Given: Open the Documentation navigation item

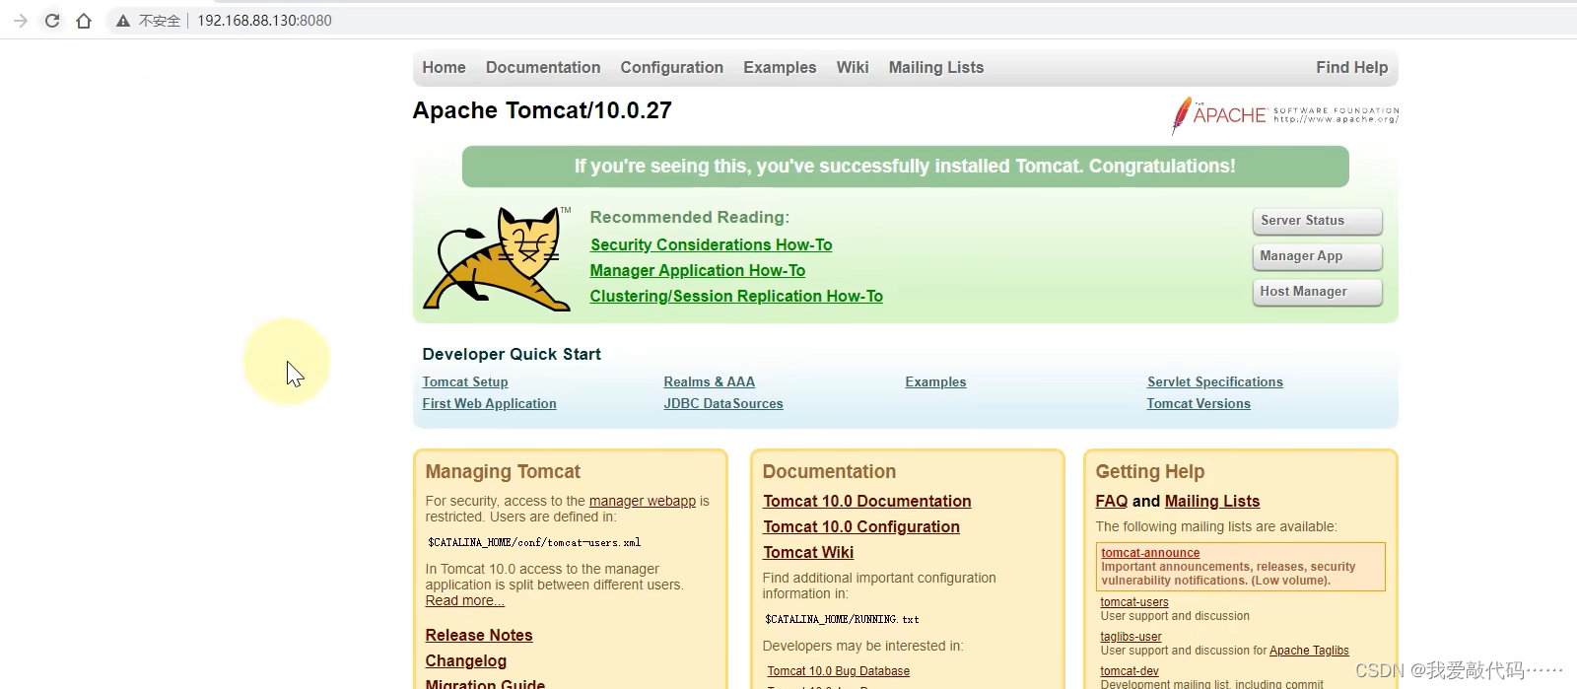Looking at the screenshot, I should (x=543, y=67).
